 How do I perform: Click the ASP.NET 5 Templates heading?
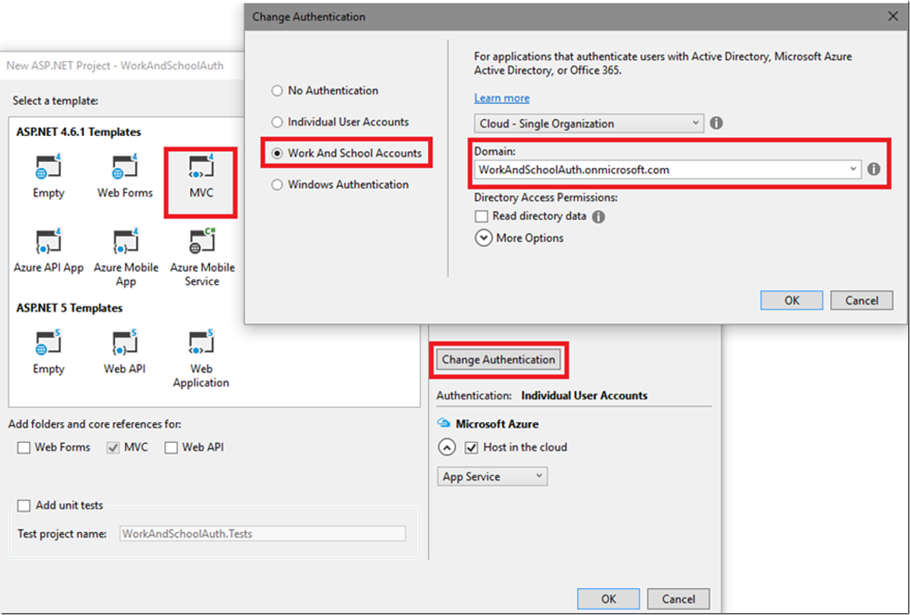click(69, 308)
